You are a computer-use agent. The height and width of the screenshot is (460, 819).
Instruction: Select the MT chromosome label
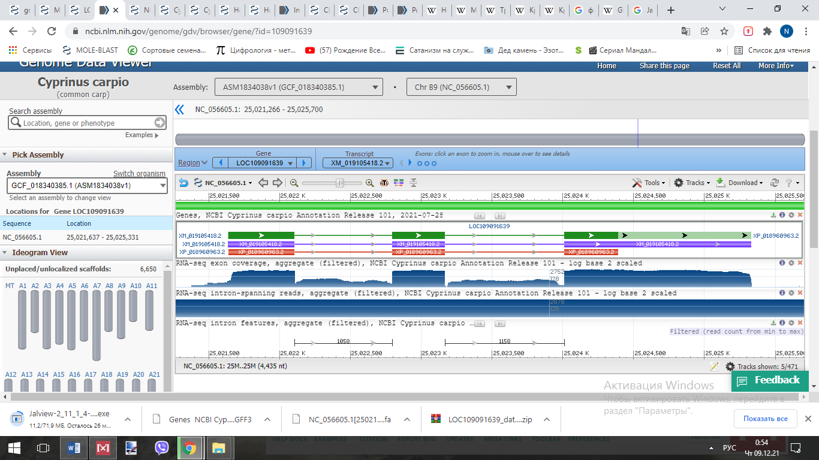[x=10, y=286]
